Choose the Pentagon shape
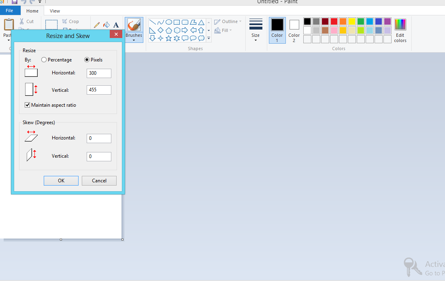 point(168,30)
